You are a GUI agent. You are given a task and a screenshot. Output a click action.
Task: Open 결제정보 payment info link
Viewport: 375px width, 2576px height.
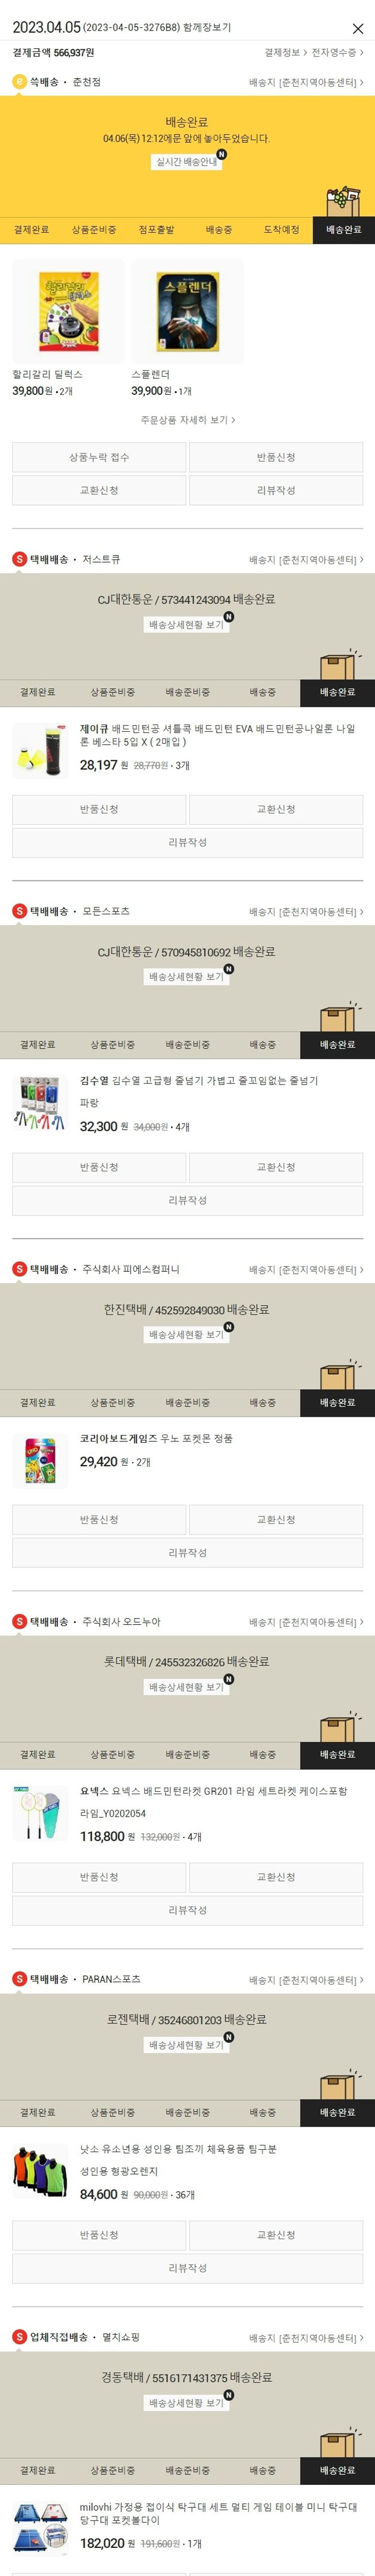point(284,52)
